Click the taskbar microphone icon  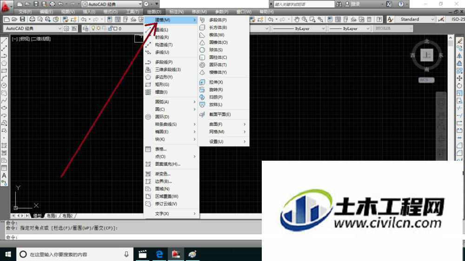coord(126,254)
